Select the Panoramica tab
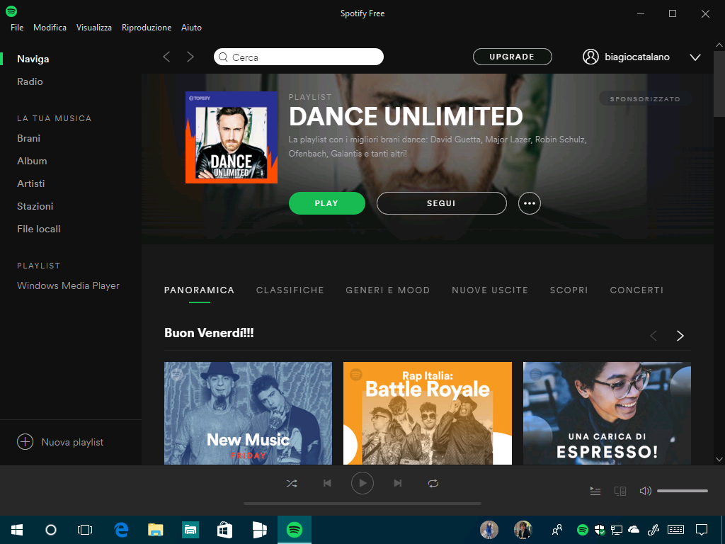The height and width of the screenshot is (544, 725). [199, 290]
